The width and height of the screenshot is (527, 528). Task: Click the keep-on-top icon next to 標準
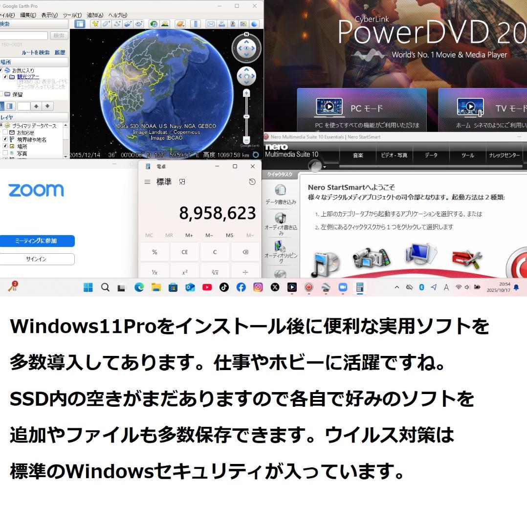click(x=182, y=182)
